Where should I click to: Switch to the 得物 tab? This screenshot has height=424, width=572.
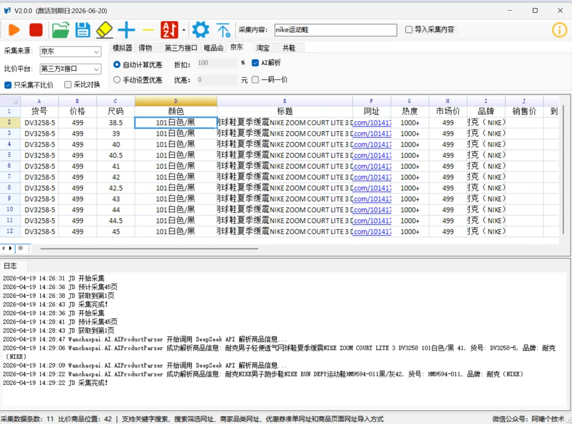145,48
